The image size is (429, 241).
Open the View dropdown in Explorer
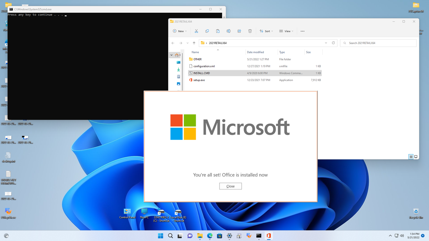coord(286,31)
